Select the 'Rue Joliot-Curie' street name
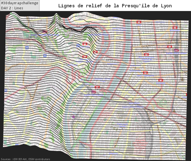191x161 pixels. click(12, 68)
